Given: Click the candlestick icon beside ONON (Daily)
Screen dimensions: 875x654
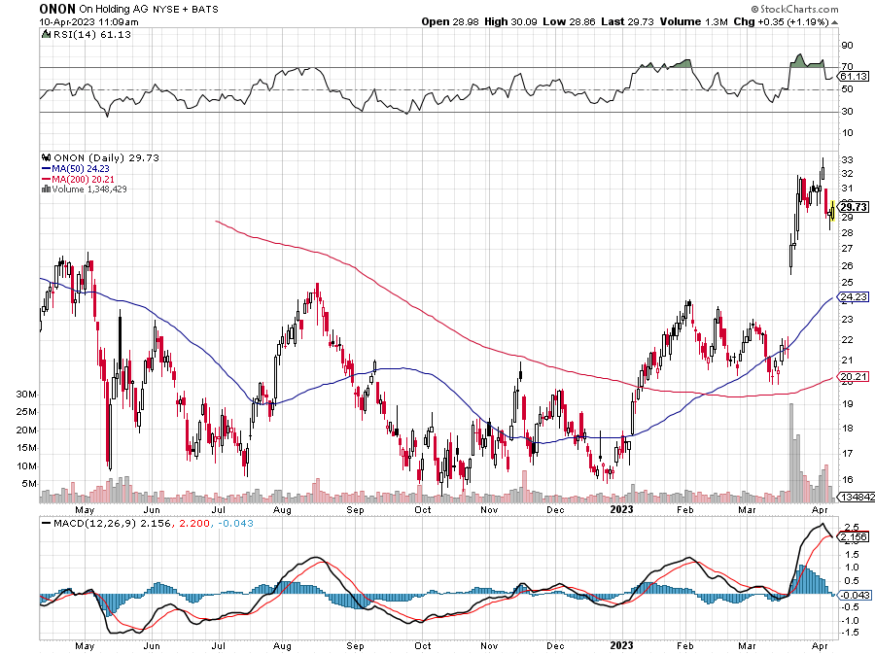Looking at the screenshot, I should 47,157.
